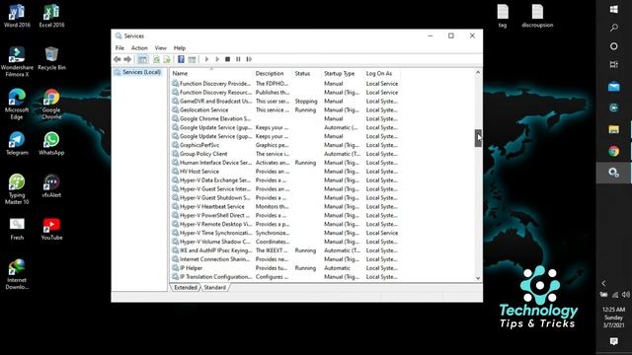Open Typing Master 10 desktop icon
This screenshot has height=355, width=632.
(x=17, y=189)
